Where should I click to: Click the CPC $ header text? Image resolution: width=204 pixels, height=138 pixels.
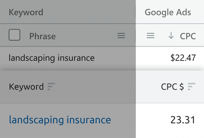(x=172, y=87)
